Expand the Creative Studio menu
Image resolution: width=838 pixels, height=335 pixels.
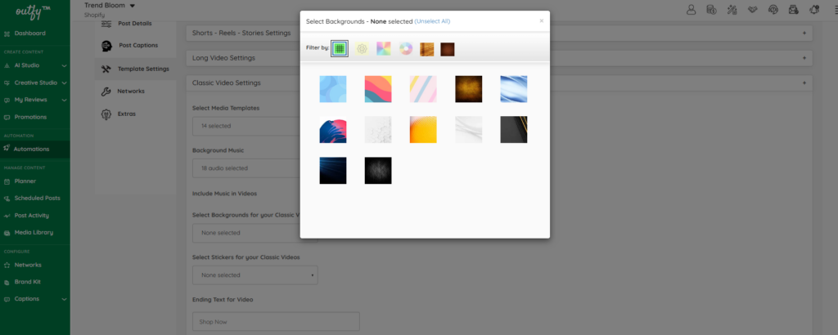[34, 83]
